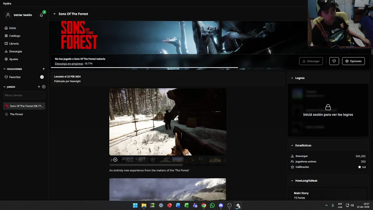
Task: Click the Sons of the Forest logo
Action: 79,35
